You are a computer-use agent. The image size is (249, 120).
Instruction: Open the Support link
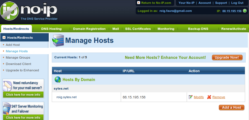(x=221, y=3)
